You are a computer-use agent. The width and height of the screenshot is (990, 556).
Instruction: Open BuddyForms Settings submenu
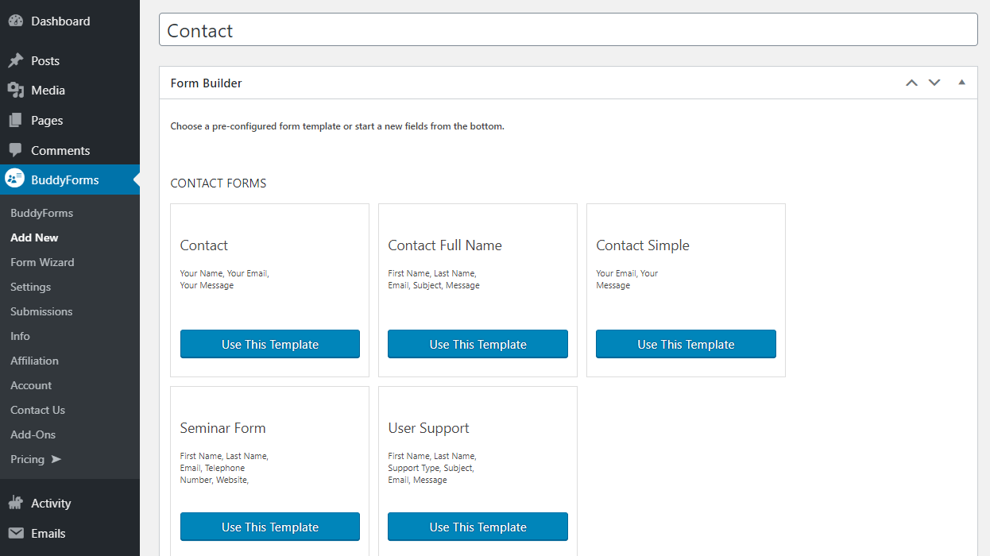[x=30, y=287]
